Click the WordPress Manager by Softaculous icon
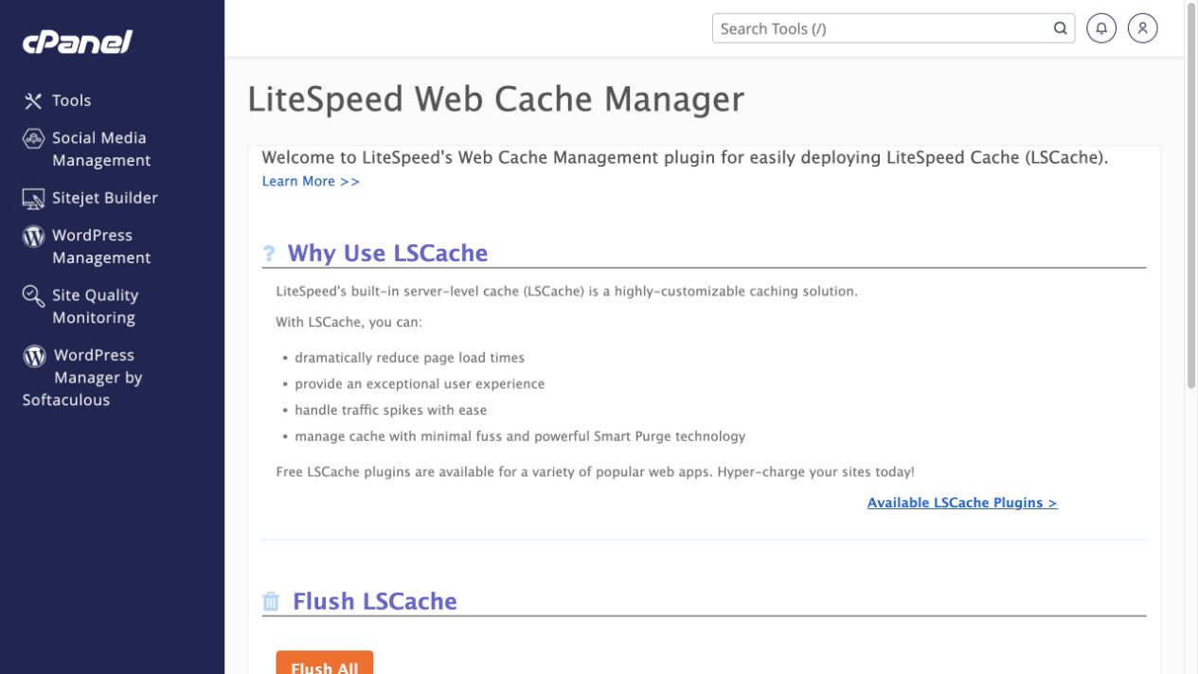The height and width of the screenshot is (674, 1198). point(34,356)
